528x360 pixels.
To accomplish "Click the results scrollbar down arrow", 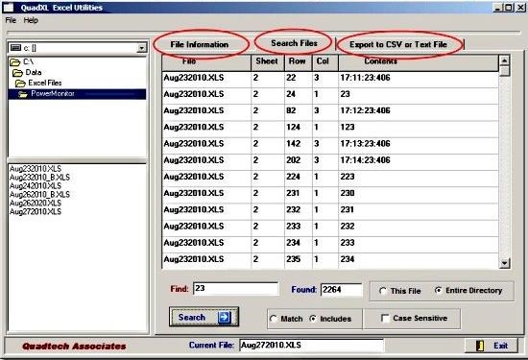I will point(504,263).
